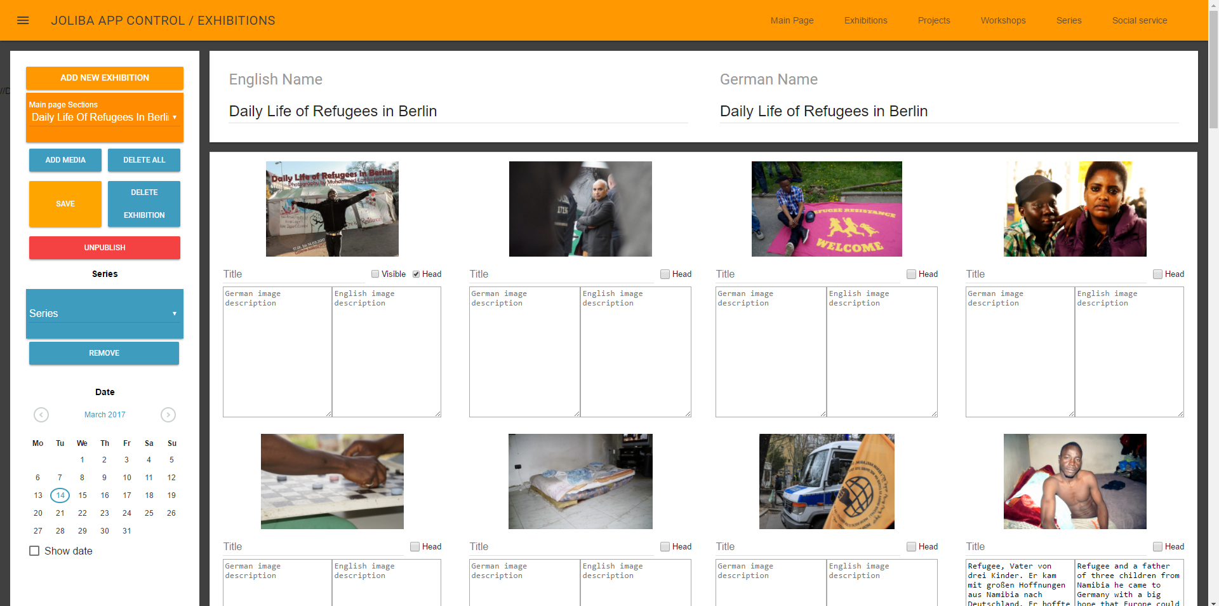The image size is (1219, 606).
Task: Click Title field of Welcome banner image
Action: pos(808,274)
